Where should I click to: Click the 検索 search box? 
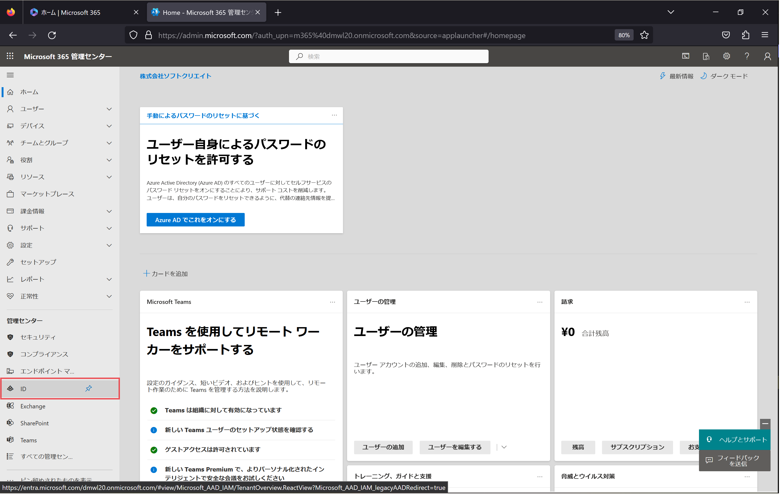coord(389,56)
